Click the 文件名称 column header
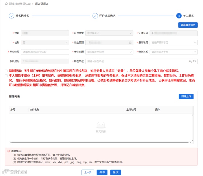Image resolution: width=203 pixels, height=176 pixels. (34, 110)
